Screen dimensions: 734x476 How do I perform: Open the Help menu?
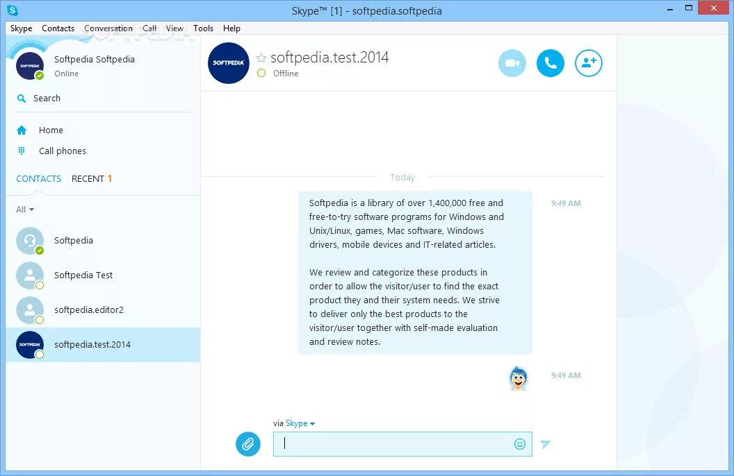click(x=231, y=28)
